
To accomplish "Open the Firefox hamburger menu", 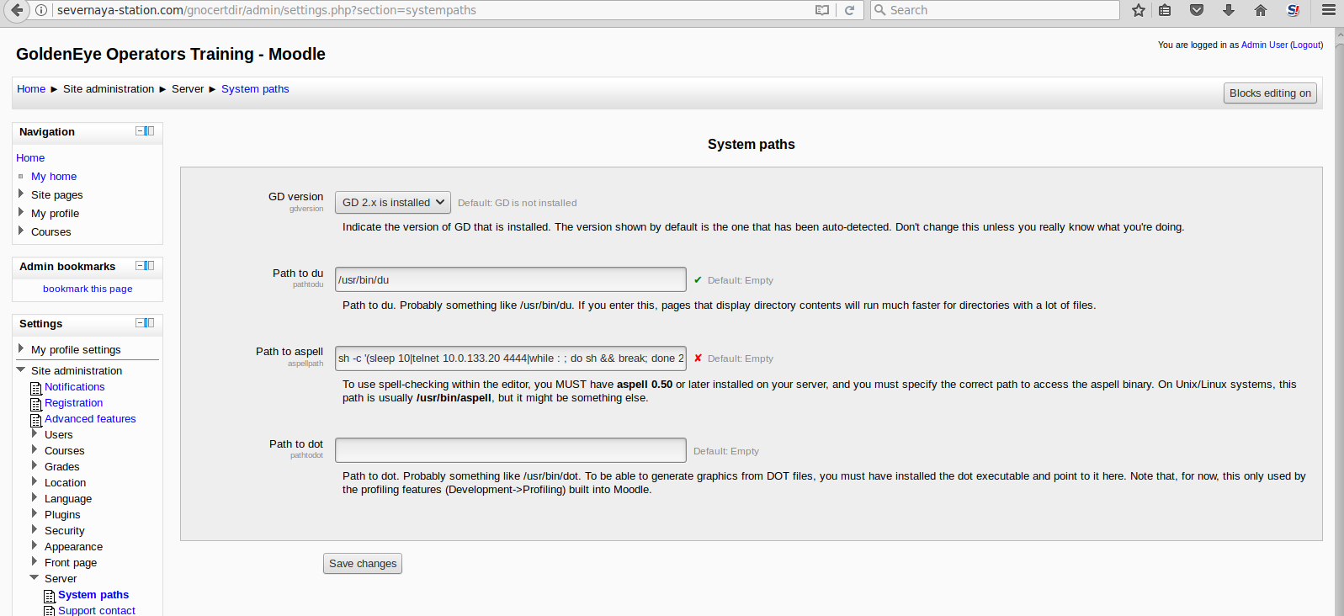I will [x=1329, y=10].
